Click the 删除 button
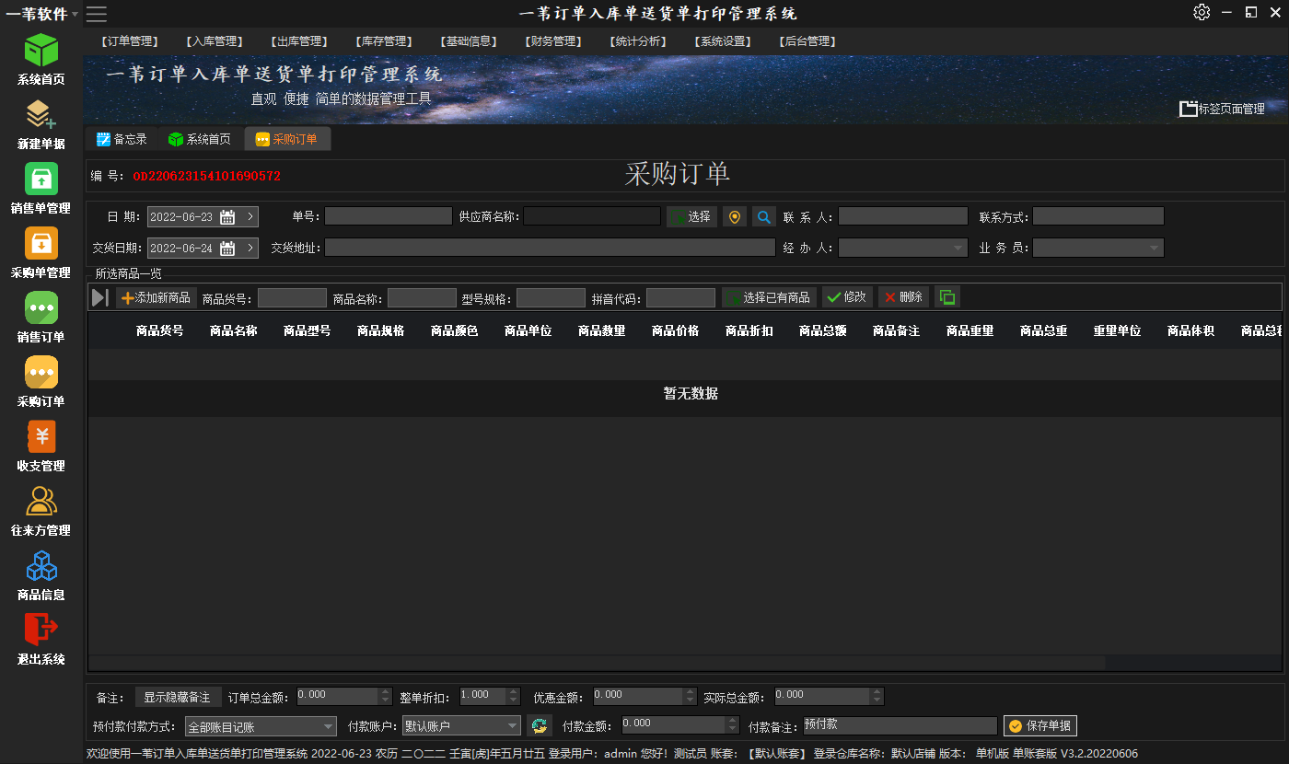Viewport: 1289px width, 764px height. click(x=903, y=296)
